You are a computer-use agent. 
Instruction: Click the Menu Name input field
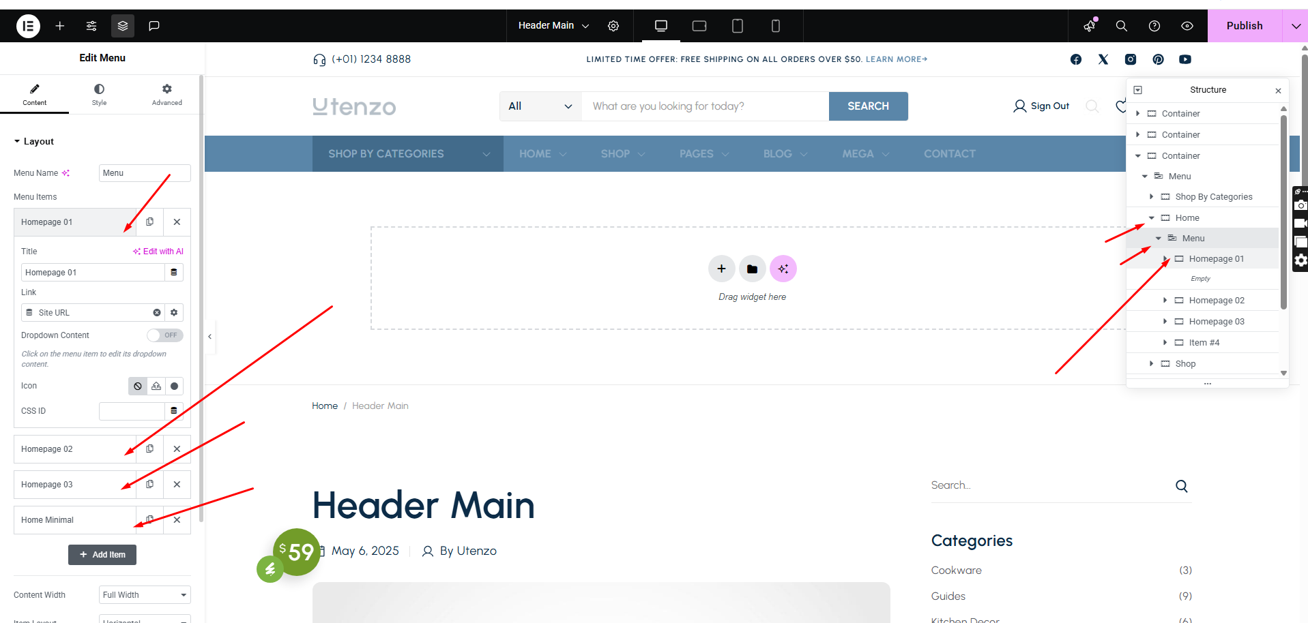tap(145, 173)
